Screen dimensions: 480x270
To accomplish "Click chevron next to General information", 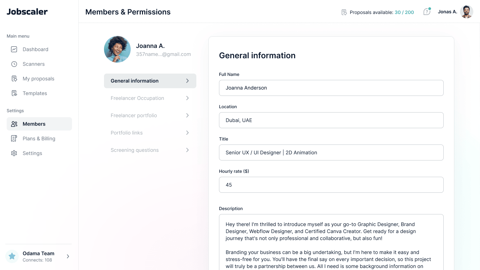I will pos(187,81).
